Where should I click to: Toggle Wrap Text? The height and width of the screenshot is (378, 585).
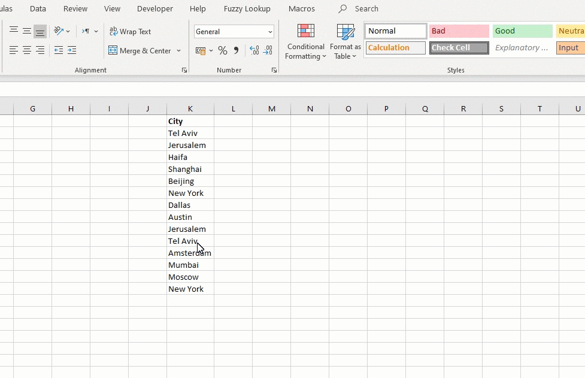click(x=130, y=32)
